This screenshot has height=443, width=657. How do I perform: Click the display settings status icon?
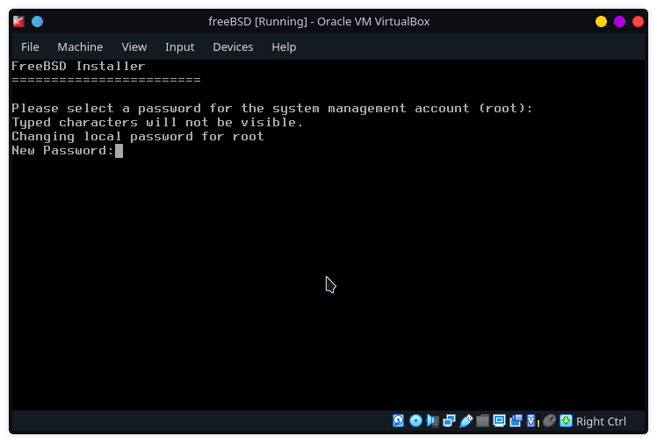(499, 420)
